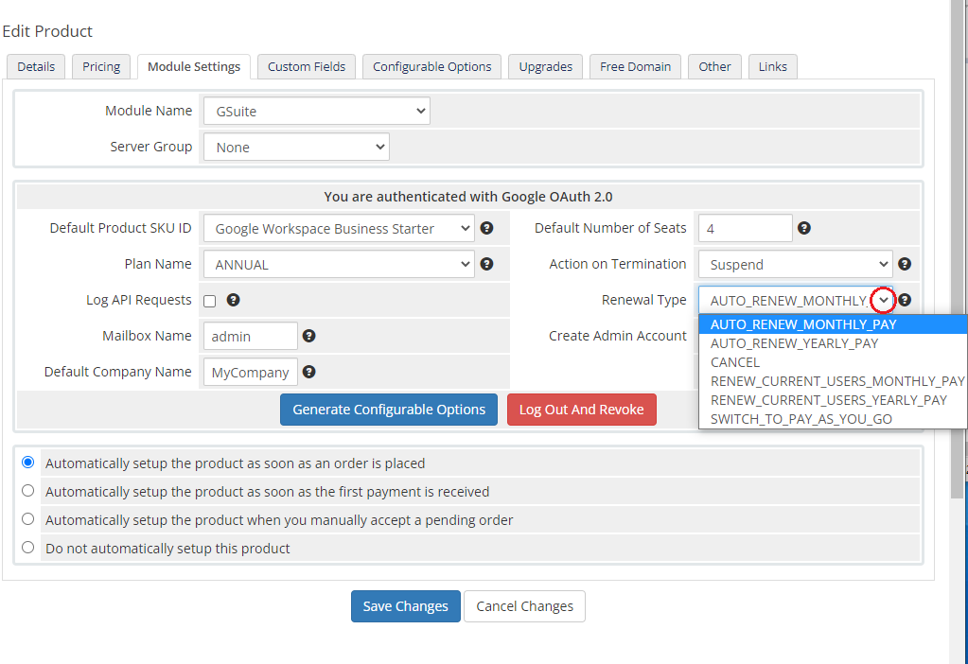The image size is (968, 664).
Task: Click the Cancel Changes button
Action: 525,606
